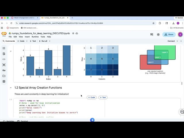Open the Runtime menu
The image size is (184, 138).
click(35, 37)
